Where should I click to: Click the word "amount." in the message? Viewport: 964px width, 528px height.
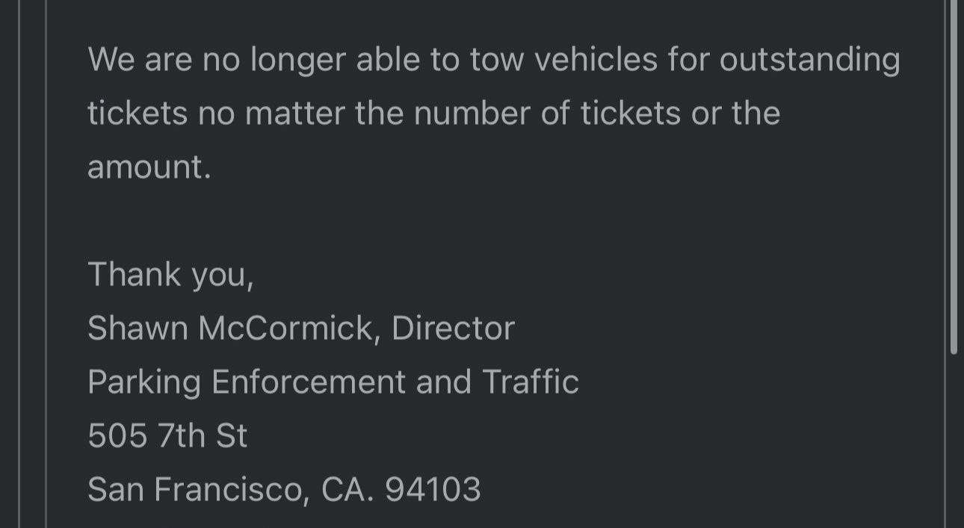point(149,167)
